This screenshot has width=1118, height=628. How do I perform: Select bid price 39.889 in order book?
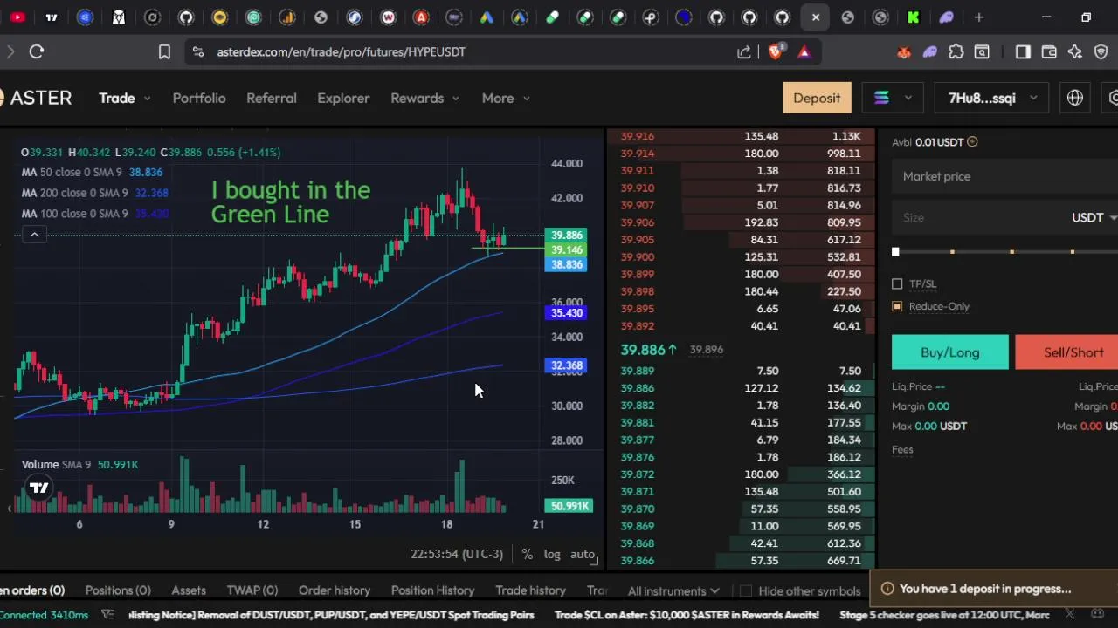[637, 371]
